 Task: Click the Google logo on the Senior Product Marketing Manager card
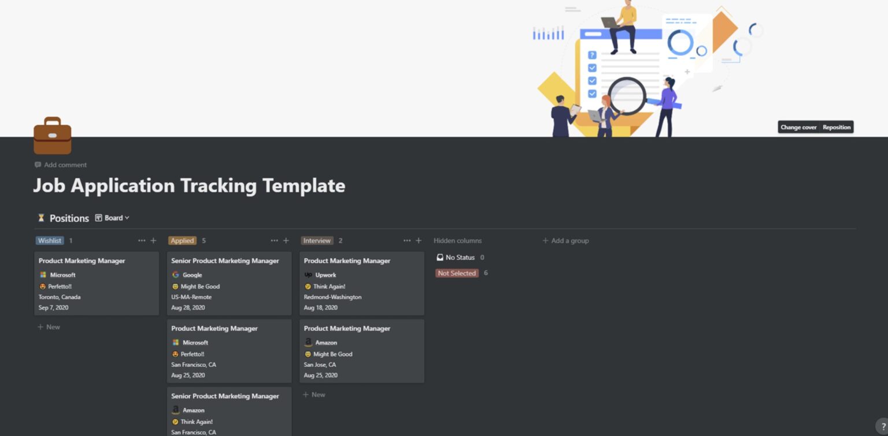(175, 275)
